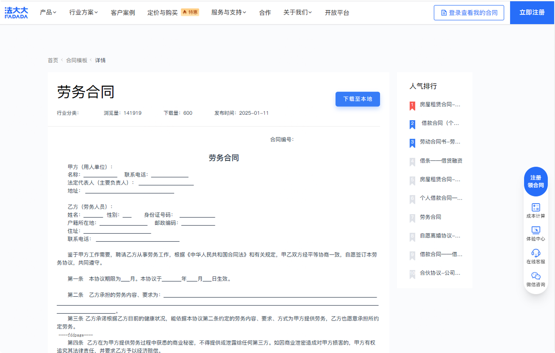The width and height of the screenshot is (555, 353).
Task: Open the ranked 房屋租赁合同 entry at rank 5
Action: click(440, 179)
